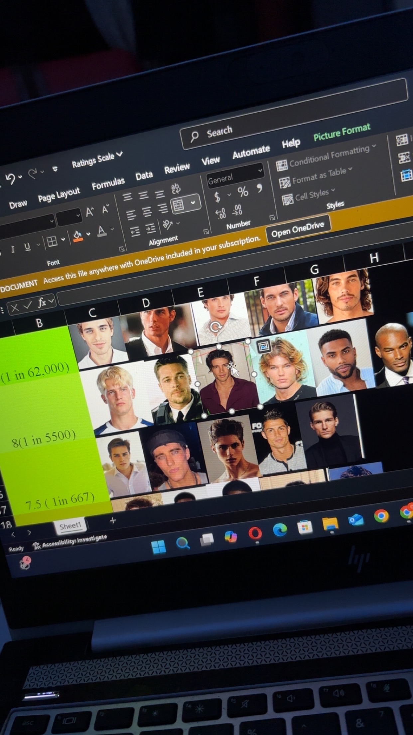Viewport: 413px width, 735px height.
Task: Click the increase indent icon
Action: click(x=151, y=228)
